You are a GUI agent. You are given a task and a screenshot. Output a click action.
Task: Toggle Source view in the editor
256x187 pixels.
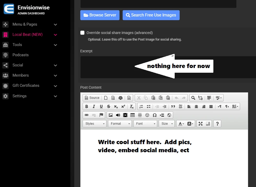92,98
